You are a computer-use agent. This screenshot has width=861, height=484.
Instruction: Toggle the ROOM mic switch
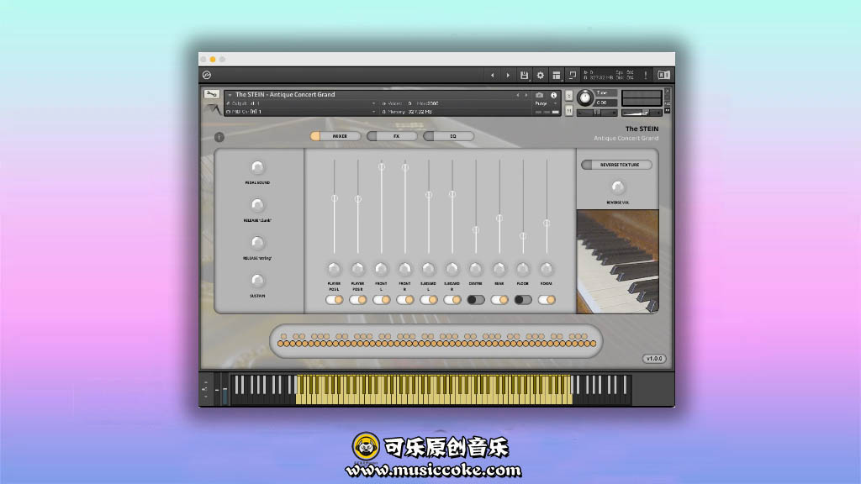pyautogui.click(x=547, y=300)
